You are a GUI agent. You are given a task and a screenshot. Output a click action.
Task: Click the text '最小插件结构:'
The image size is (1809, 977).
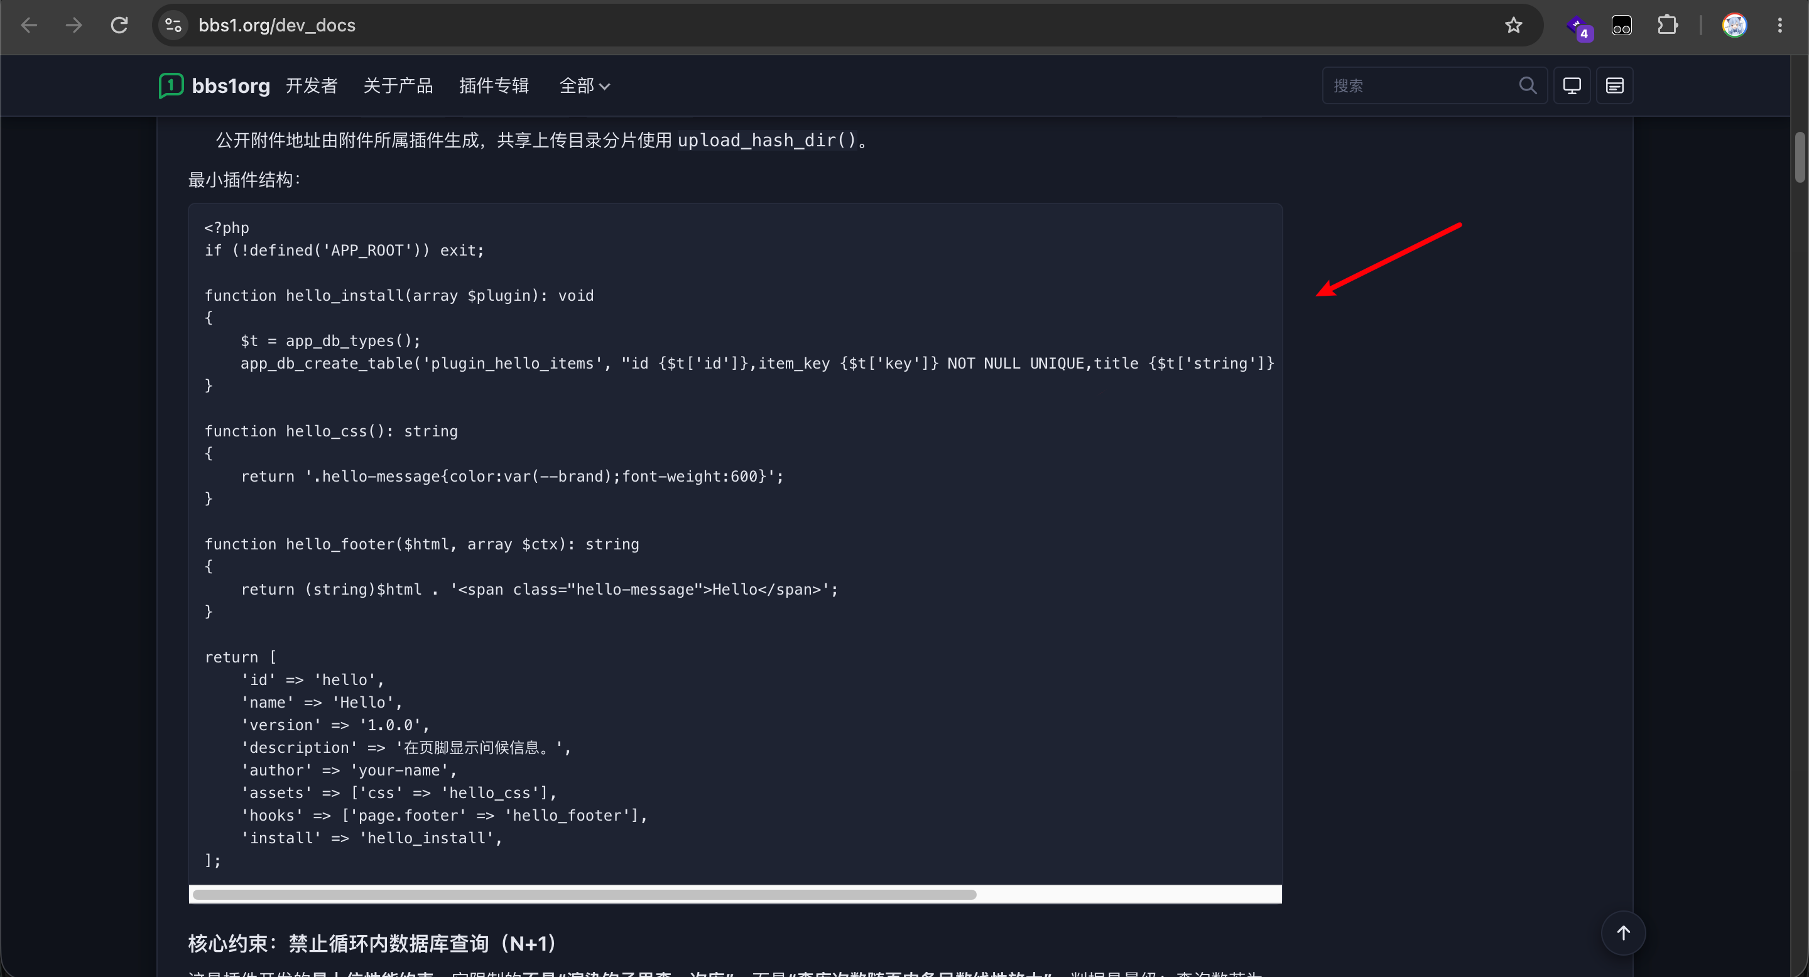click(x=244, y=180)
